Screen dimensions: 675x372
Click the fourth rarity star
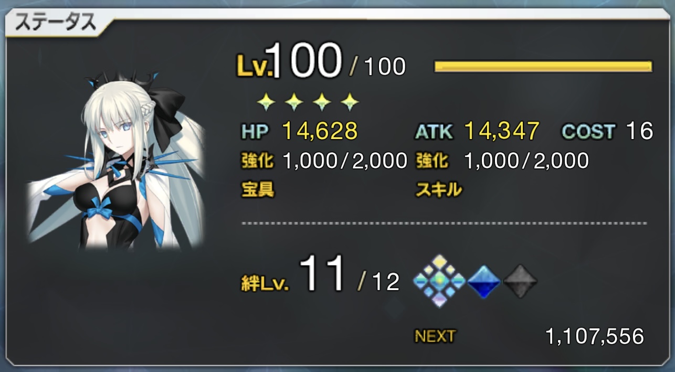click(x=349, y=102)
